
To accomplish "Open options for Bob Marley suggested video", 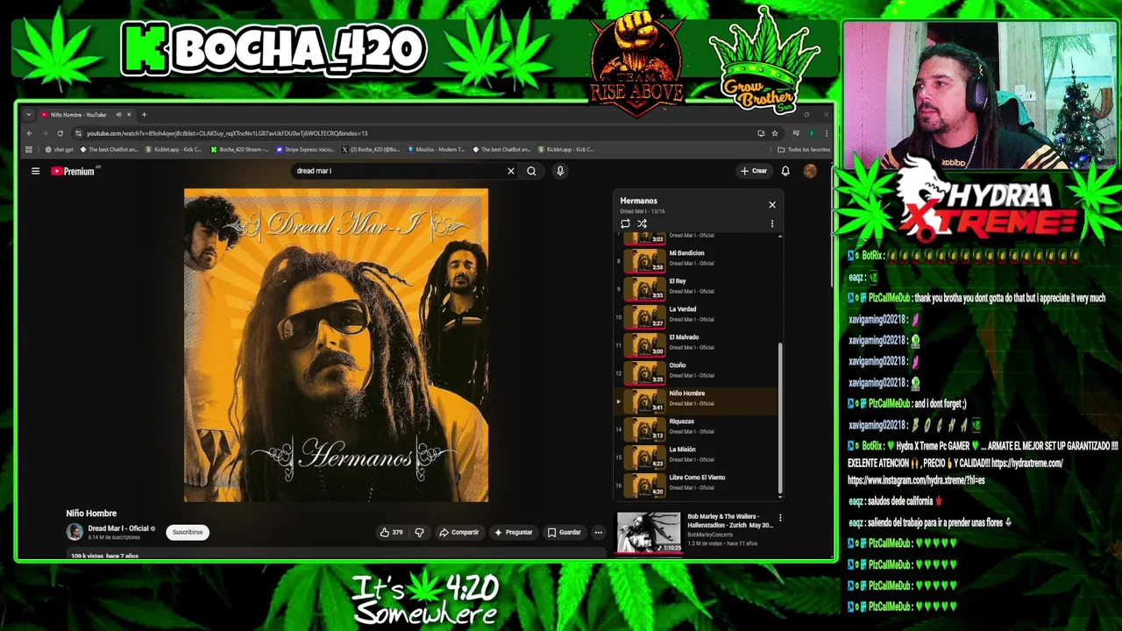I will coord(780,518).
